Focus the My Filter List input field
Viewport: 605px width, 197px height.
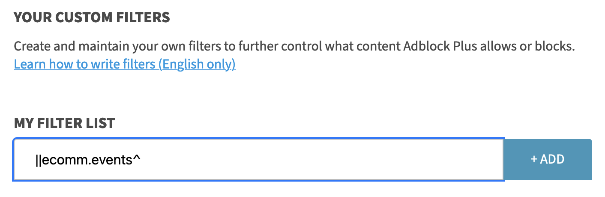[x=300, y=159]
